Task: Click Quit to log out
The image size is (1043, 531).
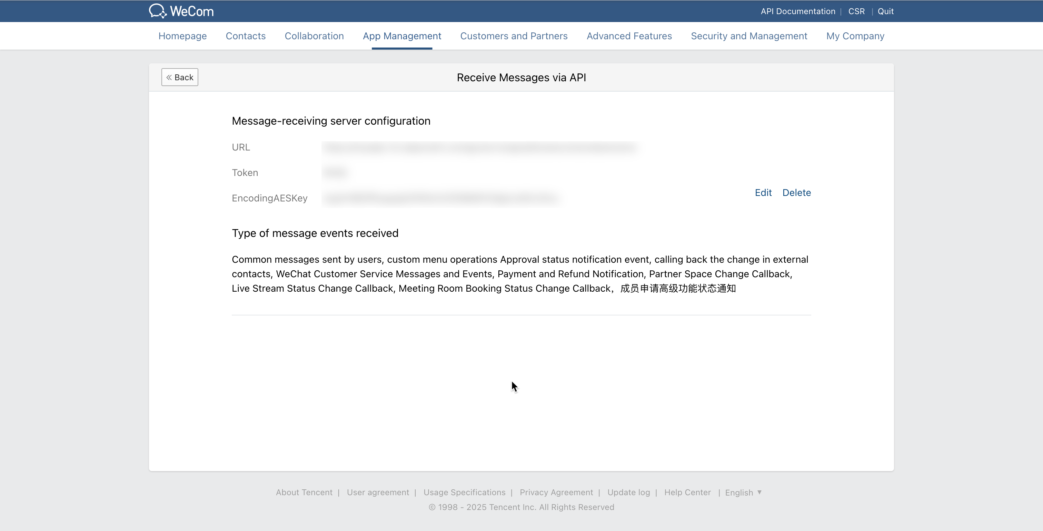Action: click(885, 11)
